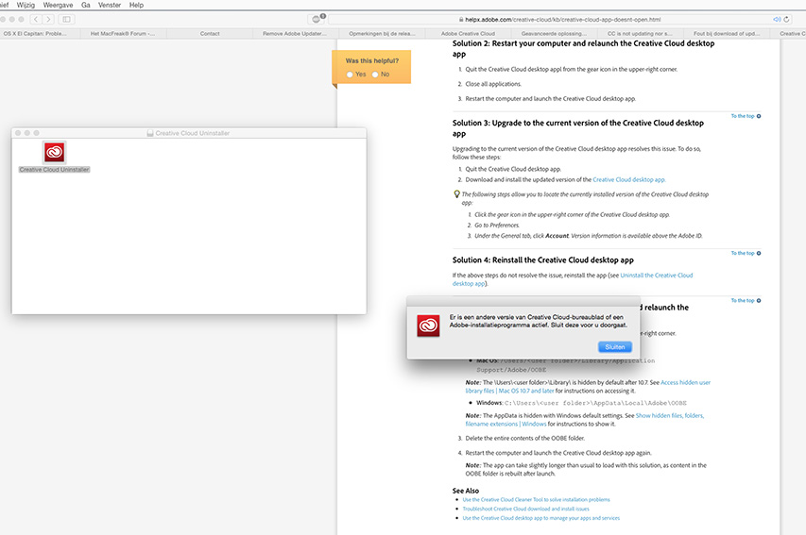Screen dimensions: 806x535
Task: Select the Yes radio button in feedback box
Action: click(350, 75)
